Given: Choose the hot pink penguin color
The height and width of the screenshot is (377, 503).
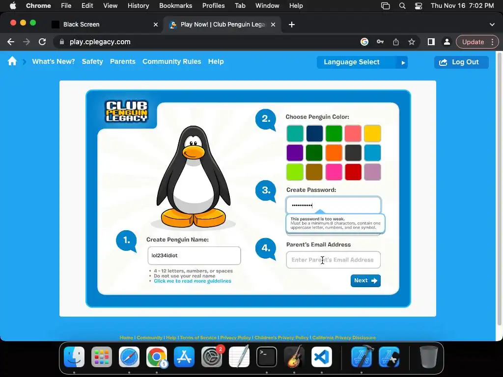Looking at the screenshot, I should [334, 172].
